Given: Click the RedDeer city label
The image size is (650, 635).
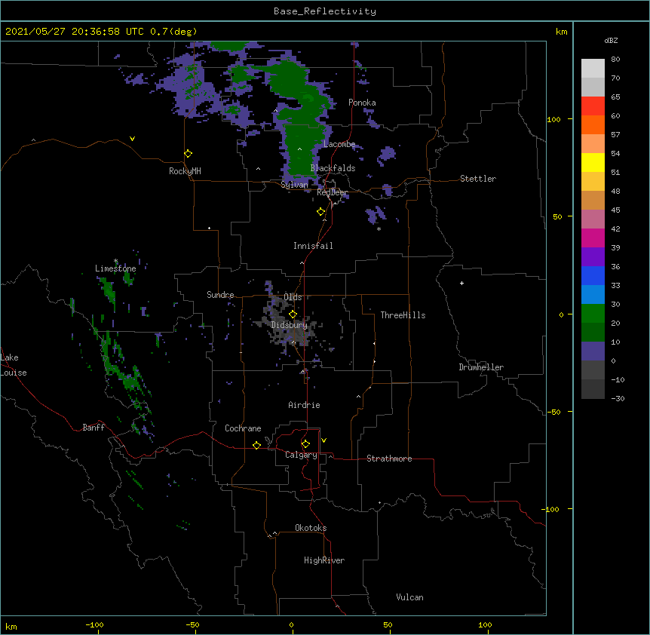Looking at the screenshot, I should coord(333,192).
